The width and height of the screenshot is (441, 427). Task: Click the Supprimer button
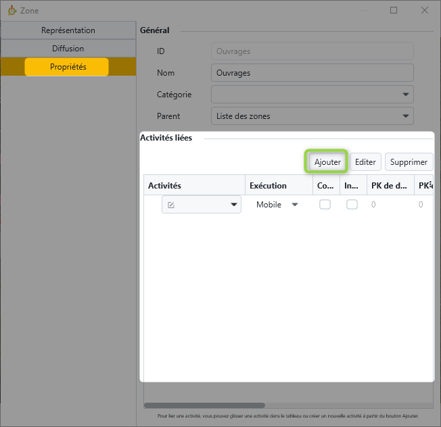(x=409, y=162)
